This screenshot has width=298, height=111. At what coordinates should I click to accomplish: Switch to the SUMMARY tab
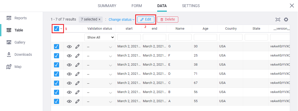pyautogui.click(x=107, y=6)
